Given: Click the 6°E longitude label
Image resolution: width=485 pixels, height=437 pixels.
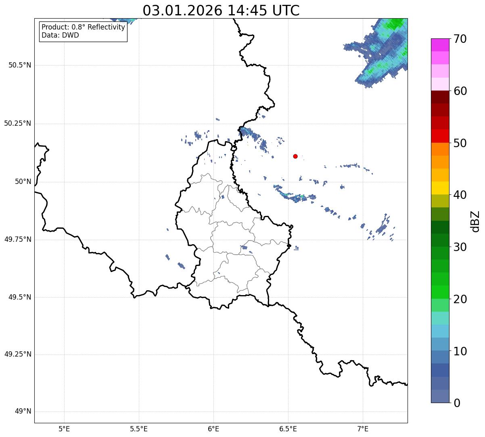Looking at the screenshot, I should point(213,429).
